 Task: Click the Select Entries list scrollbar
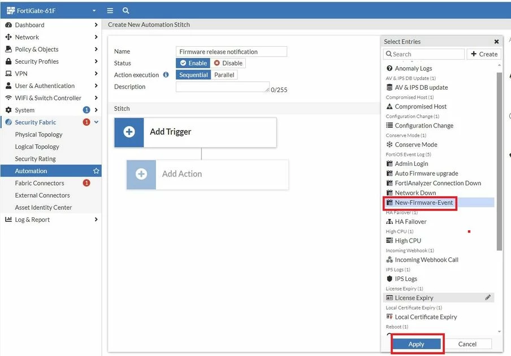tap(499, 161)
